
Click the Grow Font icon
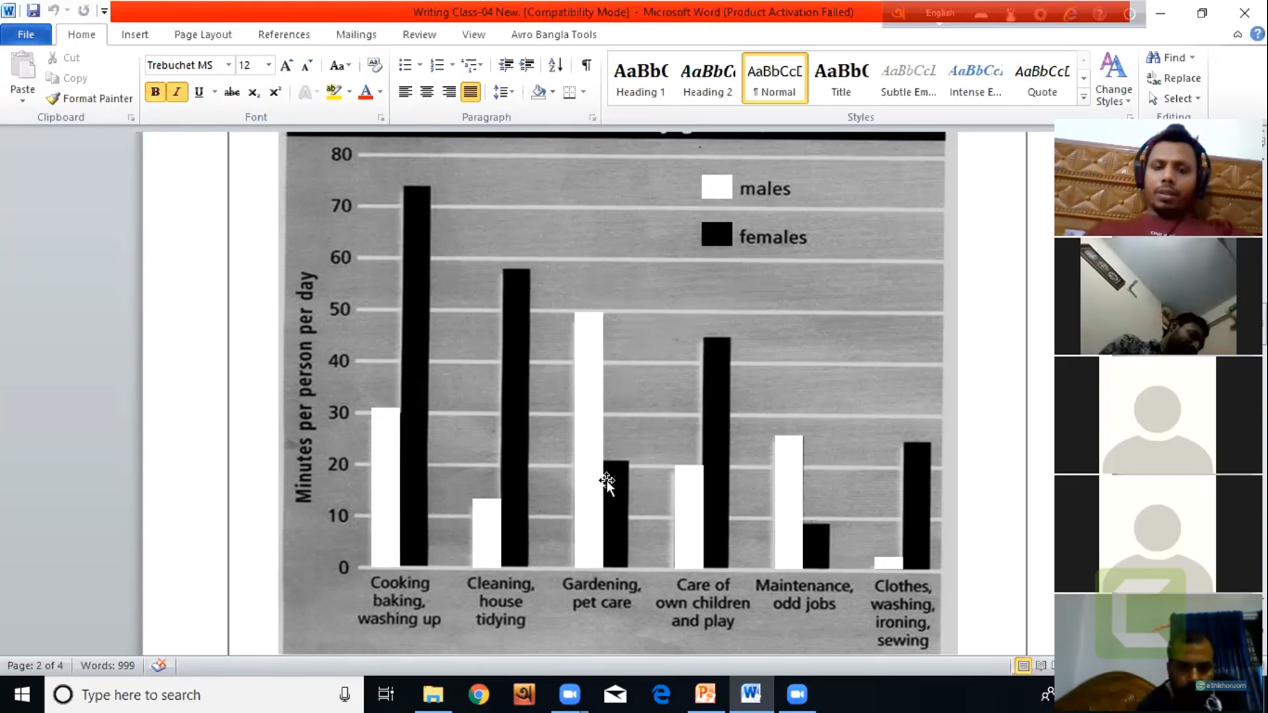pos(287,65)
